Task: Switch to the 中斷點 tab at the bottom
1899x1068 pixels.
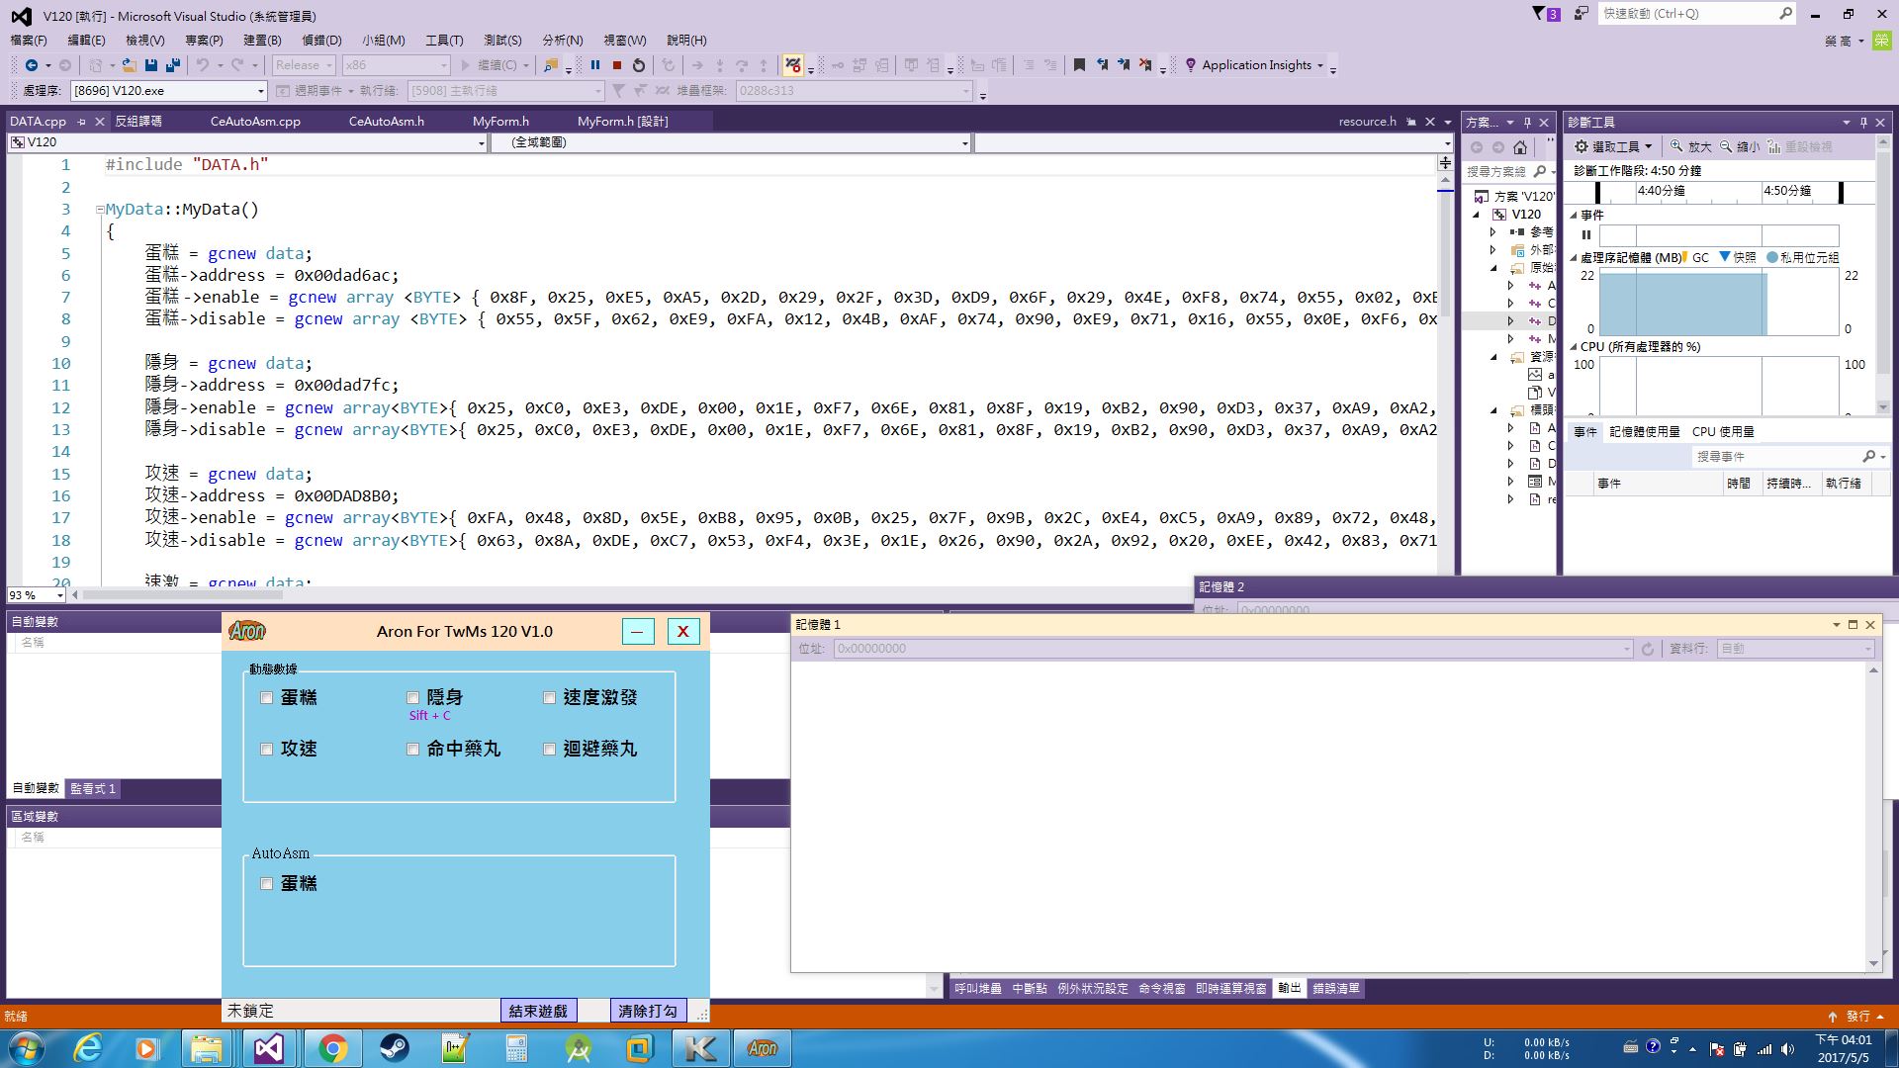Action: (x=1029, y=989)
